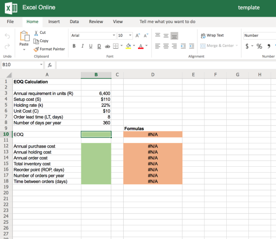Apply yellow fill color bucket
This screenshot has height=239, width=276.
[x=129, y=46]
